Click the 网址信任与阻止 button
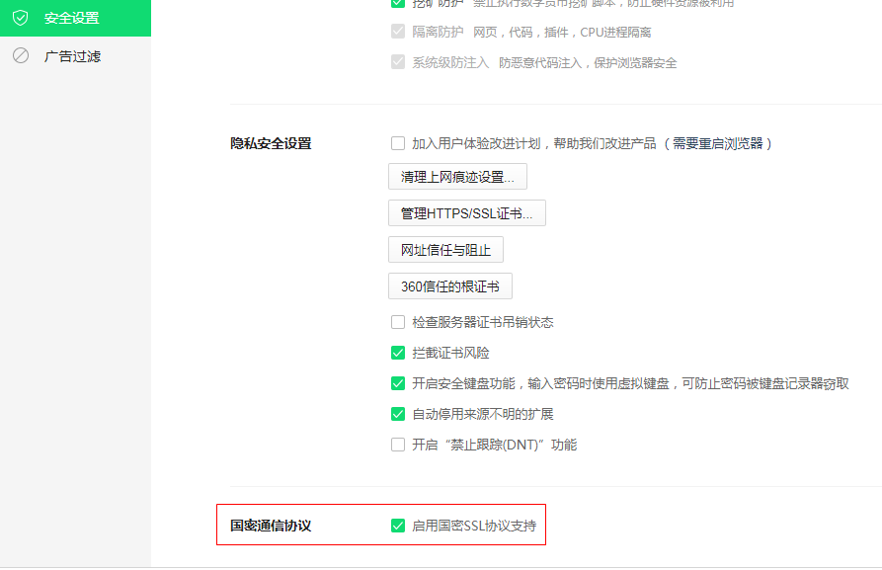 point(445,250)
